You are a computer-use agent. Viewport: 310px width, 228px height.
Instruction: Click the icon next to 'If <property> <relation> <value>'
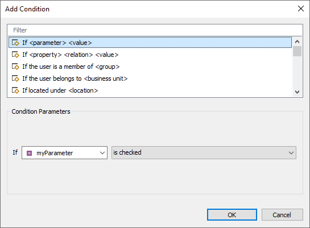tap(15, 55)
